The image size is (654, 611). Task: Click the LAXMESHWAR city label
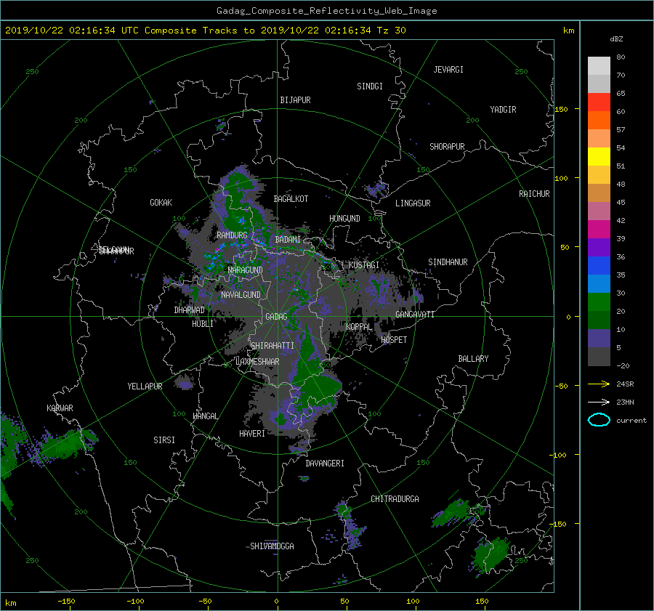257,362
